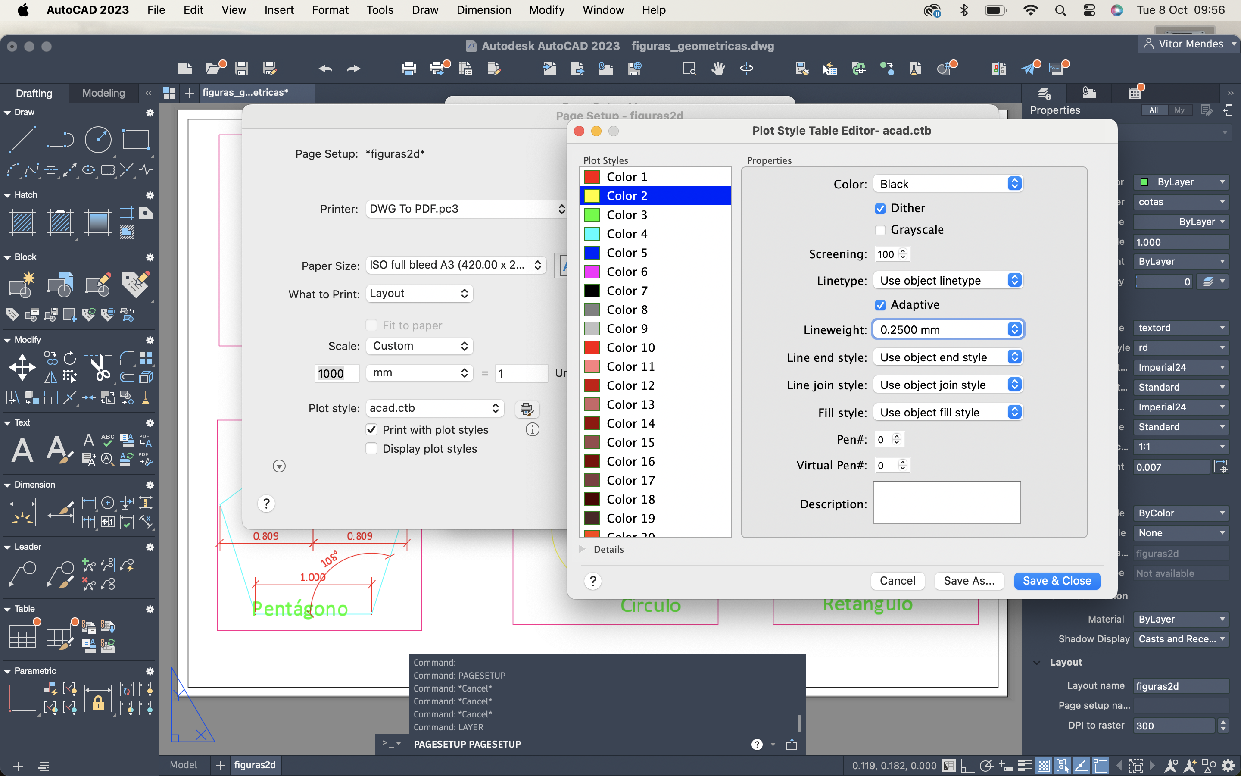Click Save & Close button
This screenshot has width=1241, height=776.
click(x=1057, y=581)
